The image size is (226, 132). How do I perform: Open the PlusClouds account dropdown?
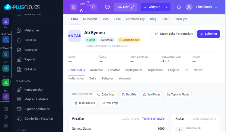207,7
